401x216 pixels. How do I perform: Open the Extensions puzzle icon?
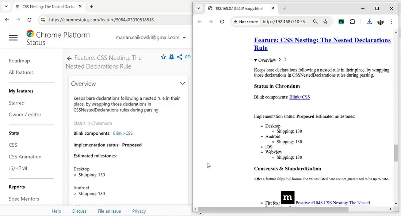[353, 22]
